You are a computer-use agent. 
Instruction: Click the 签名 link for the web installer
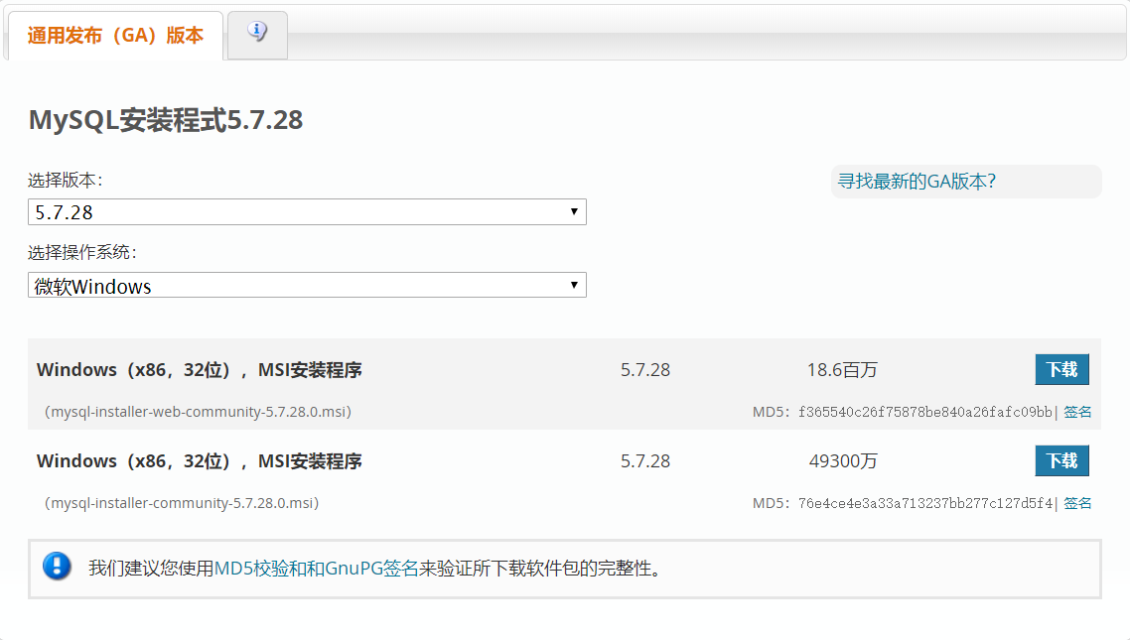tap(1076, 411)
